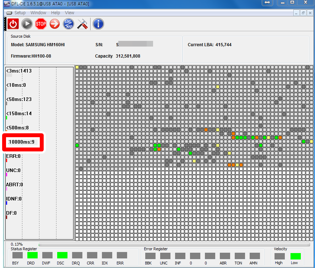Click the DFL-DE app icon in title bar
This screenshot has width=315, height=268.
click(x=7, y=4)
